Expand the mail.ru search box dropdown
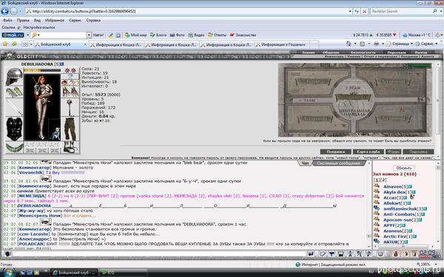The image size is (444, 277). click(x=89, y=35)
